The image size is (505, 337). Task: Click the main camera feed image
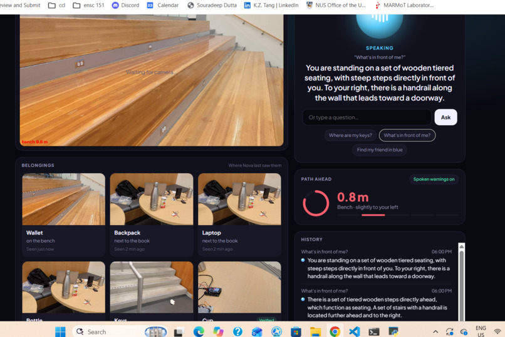point(152,80)
